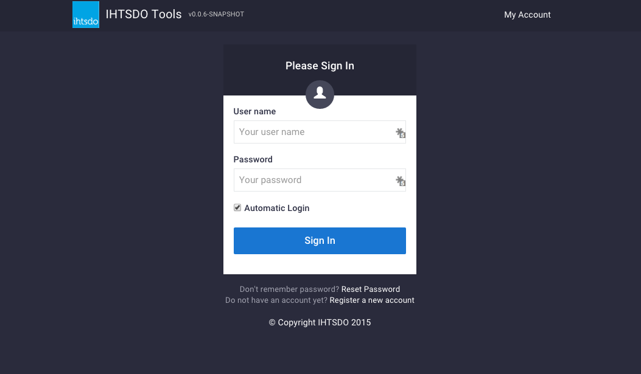Viewport: 641px width, 374px height.
Task: Follow the Reset Password link
Action: tap(371, 289)
